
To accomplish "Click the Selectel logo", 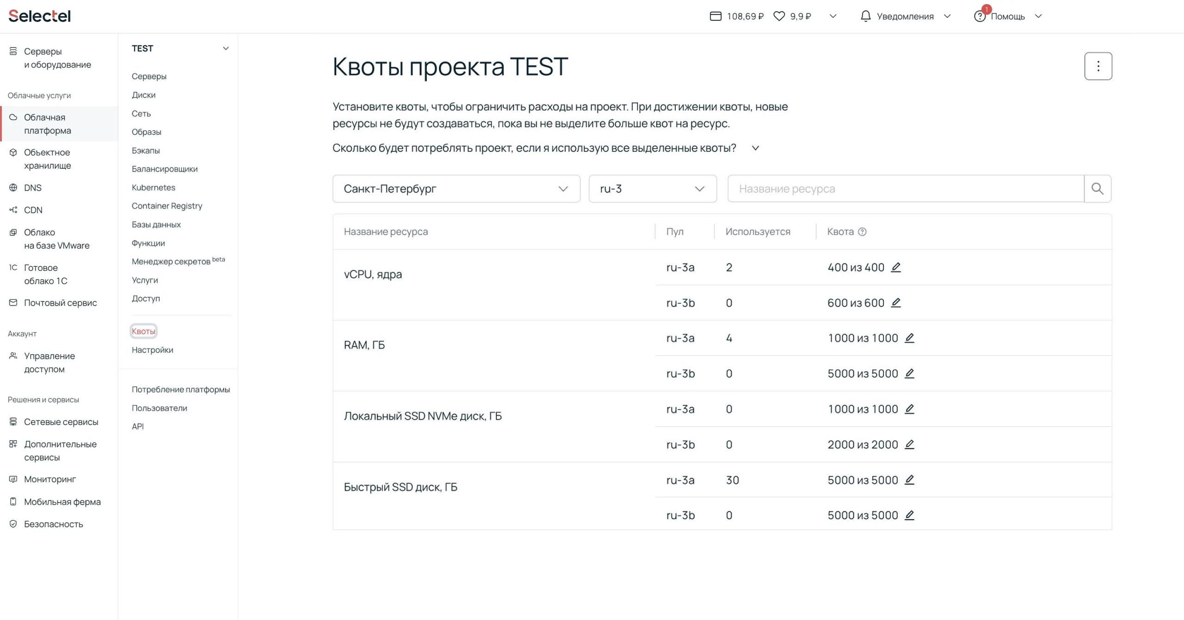I will (40, 16).
